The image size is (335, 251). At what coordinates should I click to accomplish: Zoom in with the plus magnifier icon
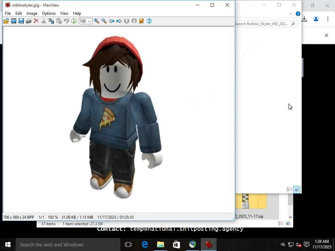click(97, 21)
